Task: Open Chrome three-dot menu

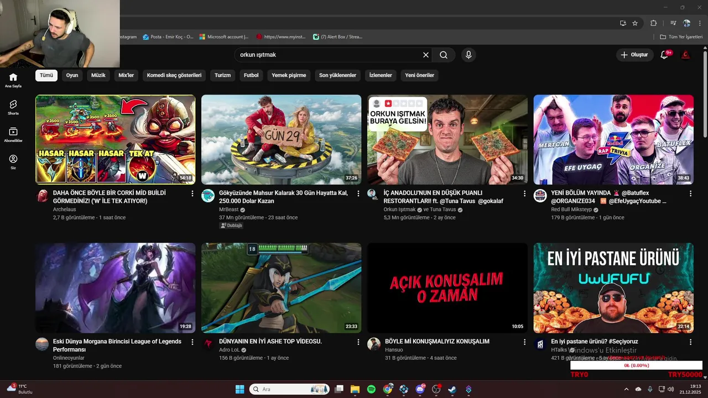Action: pos(699,23)
